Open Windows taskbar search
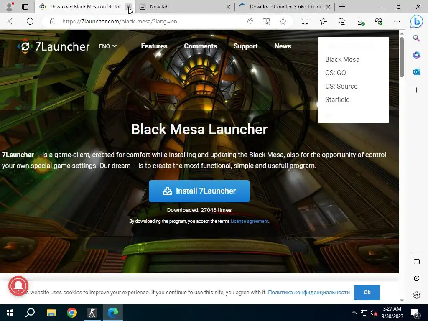428x321 pixels. (x=30, y=313)
